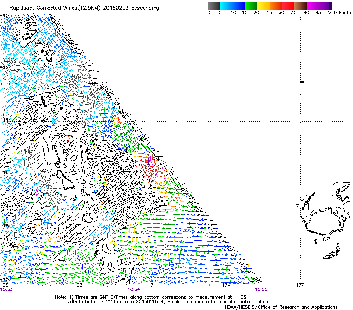The height and width of the screenshot is (310, 353).
Task: Click longitude label '177'
Action: pos(300,285)
